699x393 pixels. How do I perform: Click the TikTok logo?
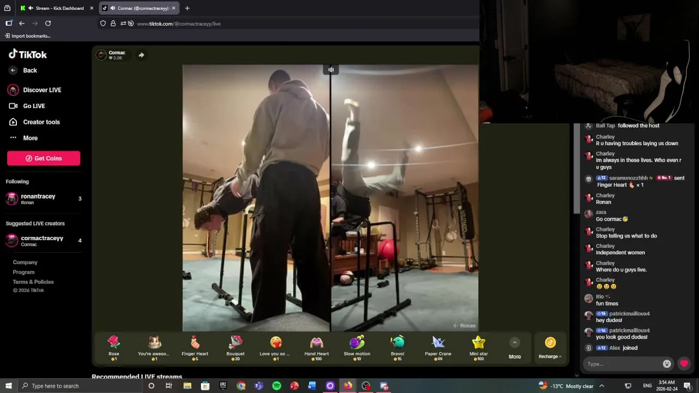tap(27, 54)
